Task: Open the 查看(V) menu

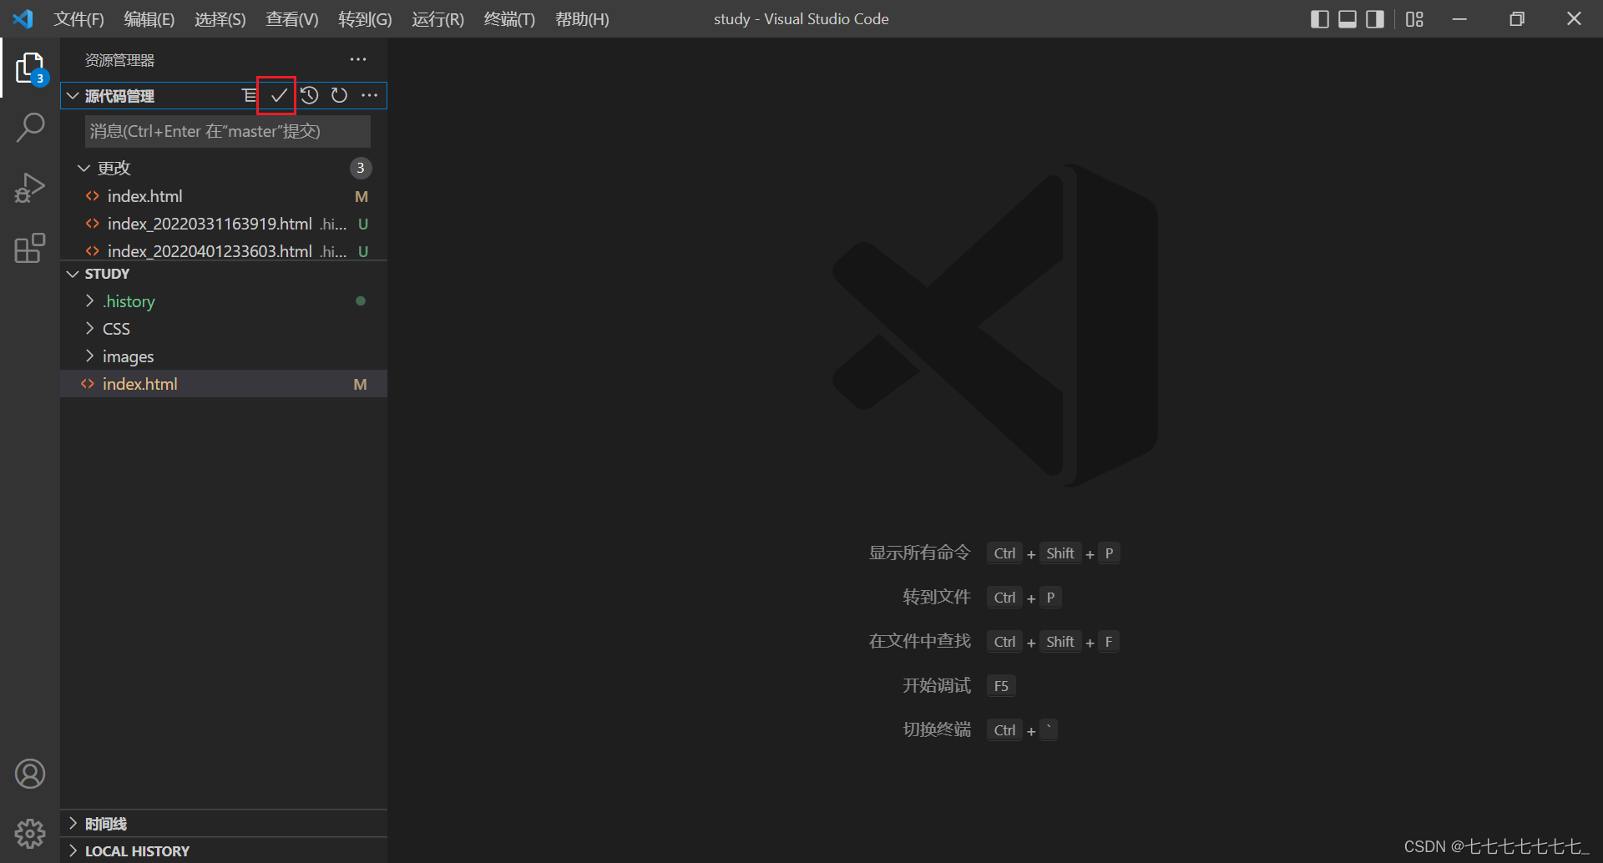Action: 292,19
